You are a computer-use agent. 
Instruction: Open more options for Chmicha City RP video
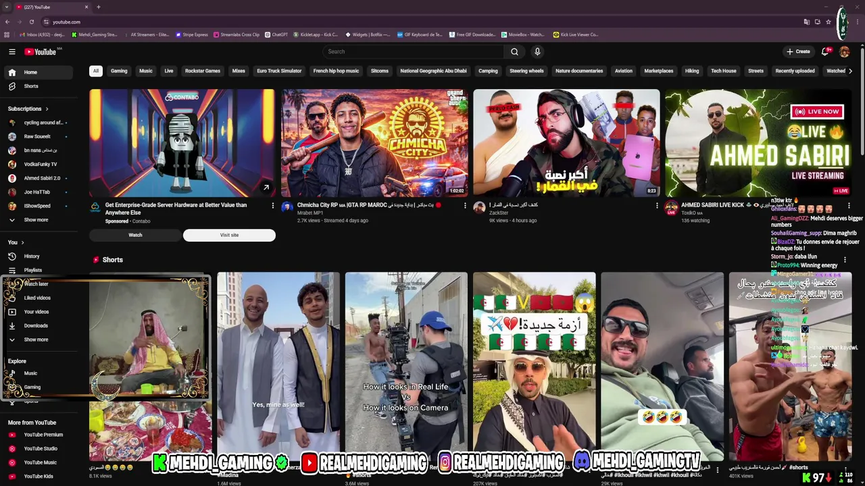tap(465, 205)
